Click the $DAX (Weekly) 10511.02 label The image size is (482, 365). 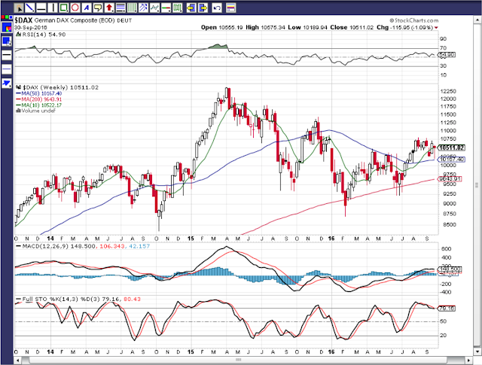[x=57, y=87]
